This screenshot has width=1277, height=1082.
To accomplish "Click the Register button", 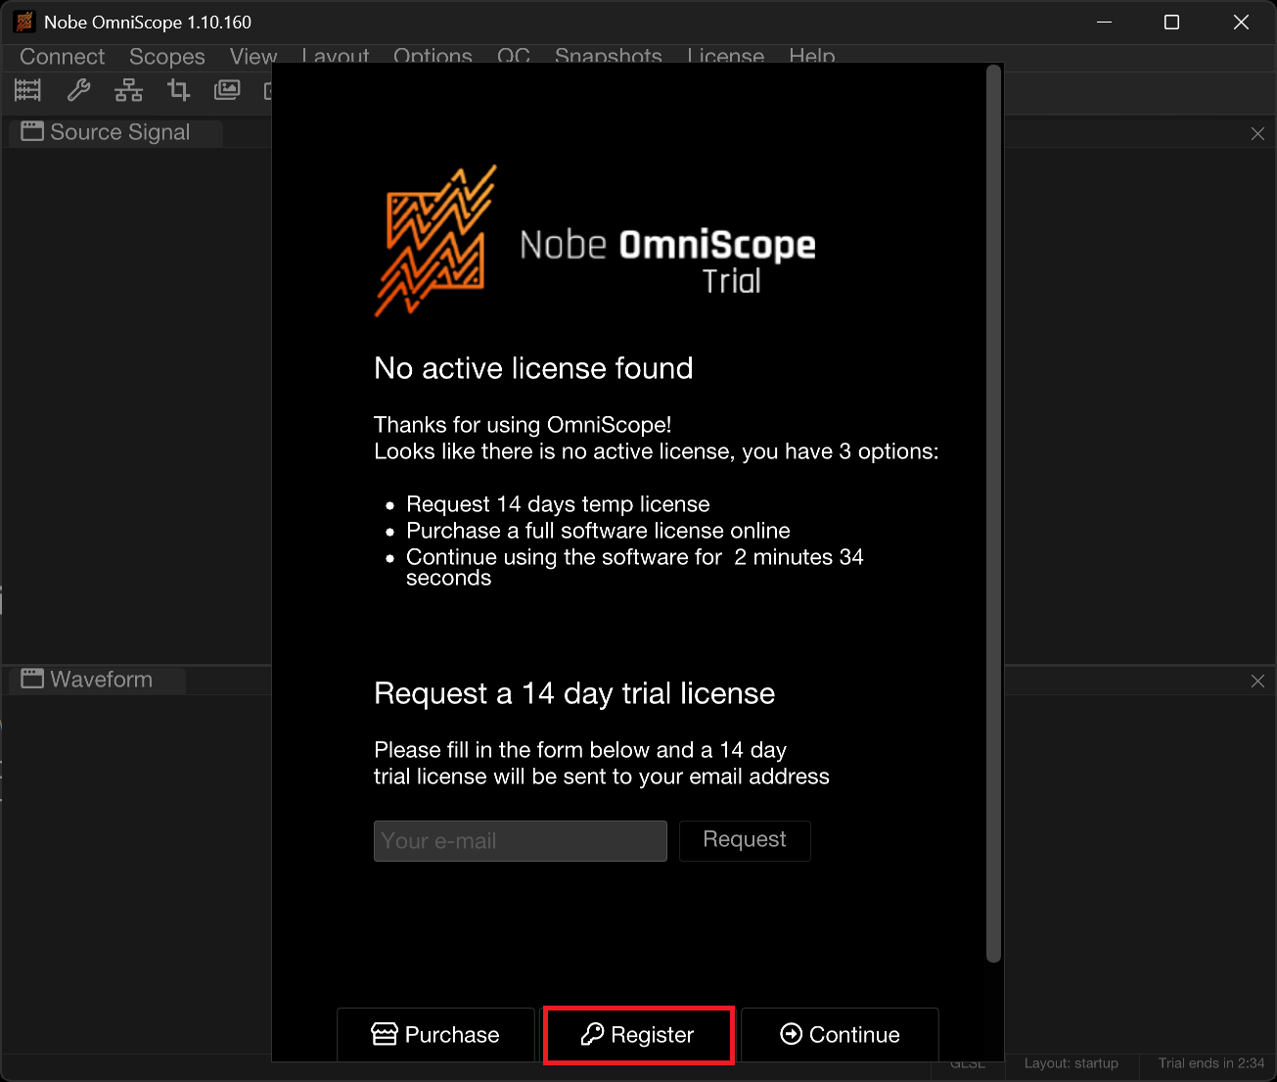I will (638, 1035).
